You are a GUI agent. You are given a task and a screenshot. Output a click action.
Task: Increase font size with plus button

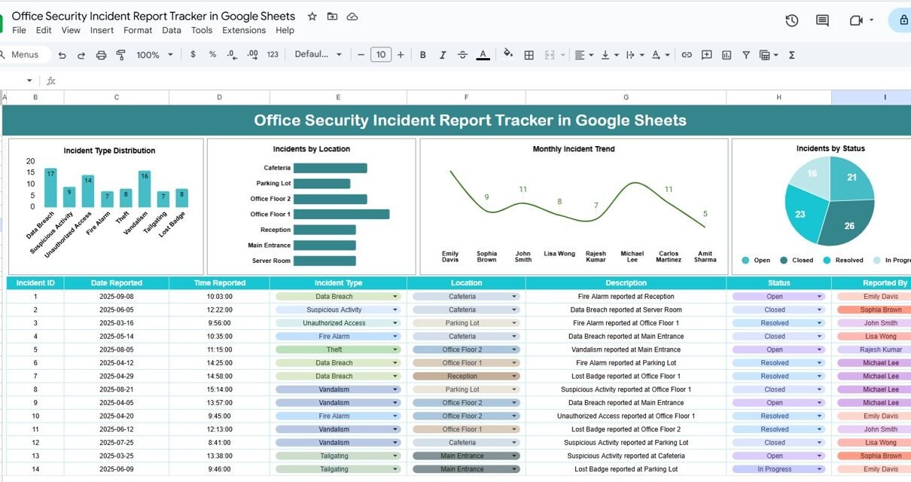pos(401,55)
